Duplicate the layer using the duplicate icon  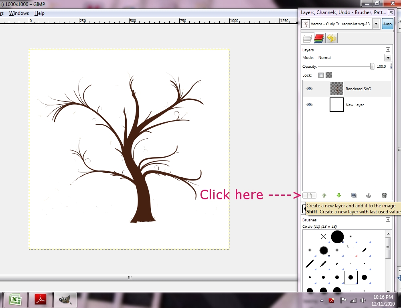[354, 195]
